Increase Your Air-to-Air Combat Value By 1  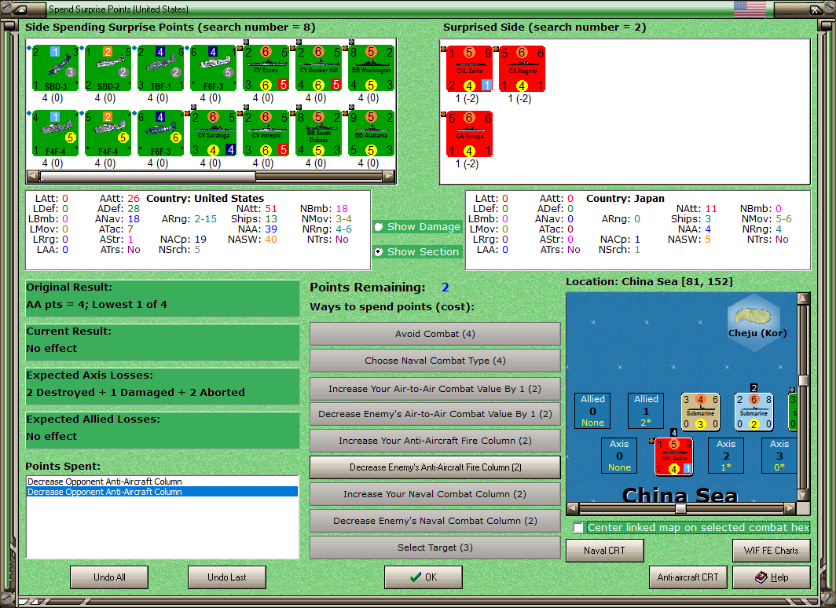pos(435,389)
